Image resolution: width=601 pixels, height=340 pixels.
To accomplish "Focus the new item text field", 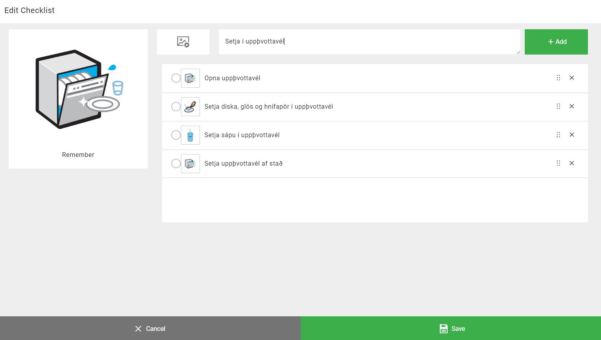I will [369, 42].
